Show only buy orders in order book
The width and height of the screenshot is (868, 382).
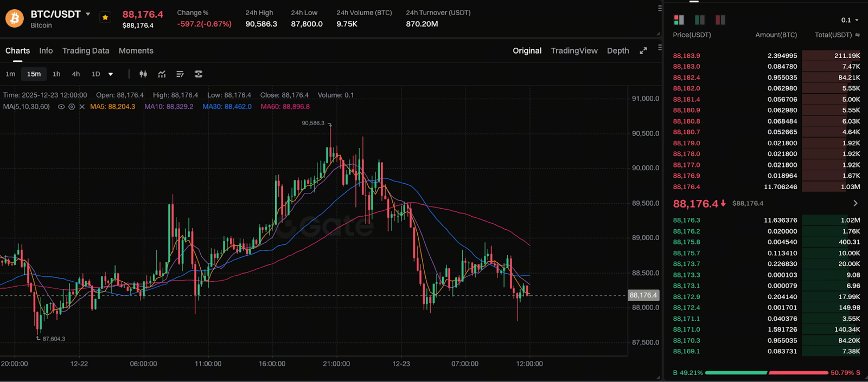700,20
